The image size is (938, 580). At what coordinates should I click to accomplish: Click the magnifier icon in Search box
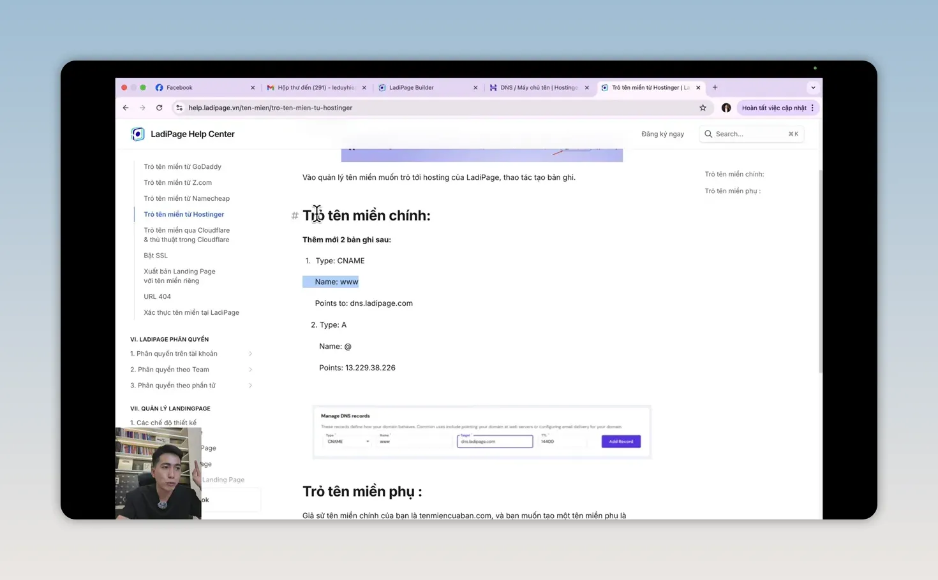[708, 134]
